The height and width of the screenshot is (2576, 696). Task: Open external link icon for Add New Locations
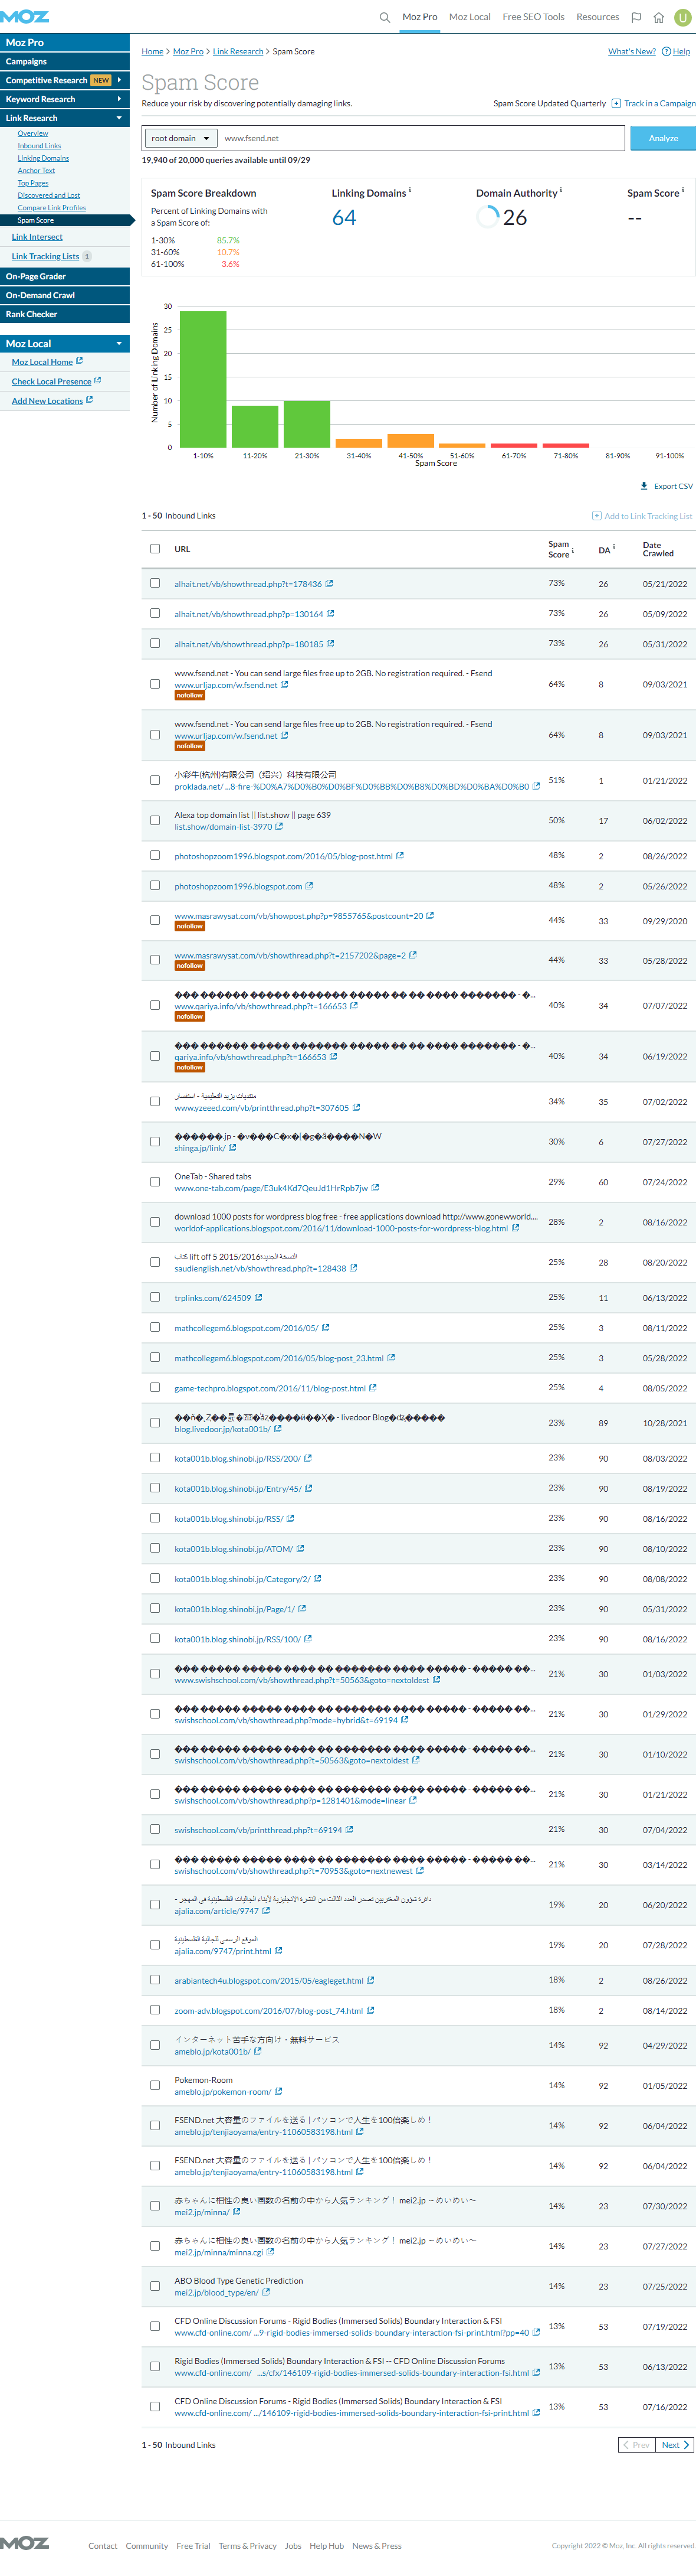[x=89, y=400]
